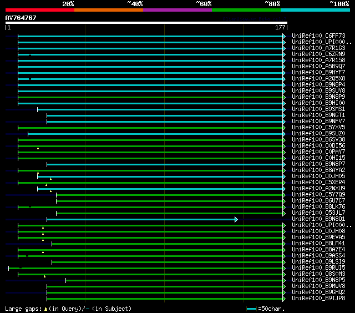Click the green arrowhead ending the B9IJP8 alignment
The width and height of the screenshot is (355, 313).
(x=284, y=299)
